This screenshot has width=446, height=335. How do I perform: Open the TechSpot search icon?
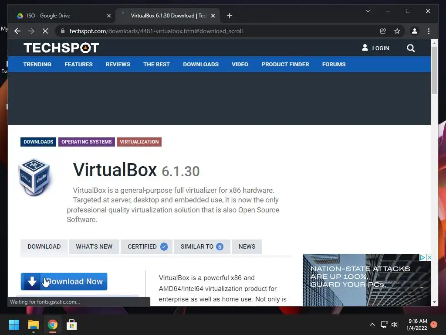(x=410, y=48)
